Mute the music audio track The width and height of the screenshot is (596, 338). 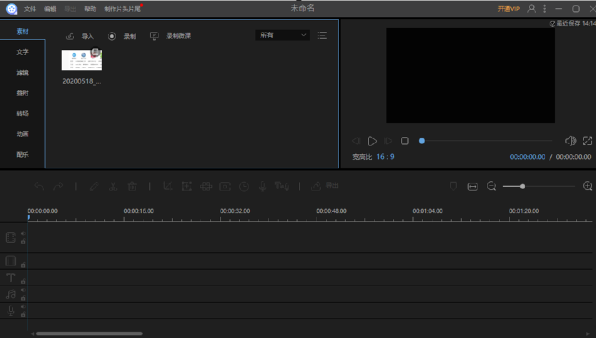coord(23,290)
